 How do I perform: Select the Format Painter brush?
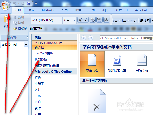(x=15, y=29)
